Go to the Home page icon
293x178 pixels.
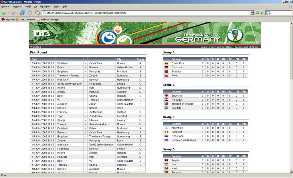[37, 13]
